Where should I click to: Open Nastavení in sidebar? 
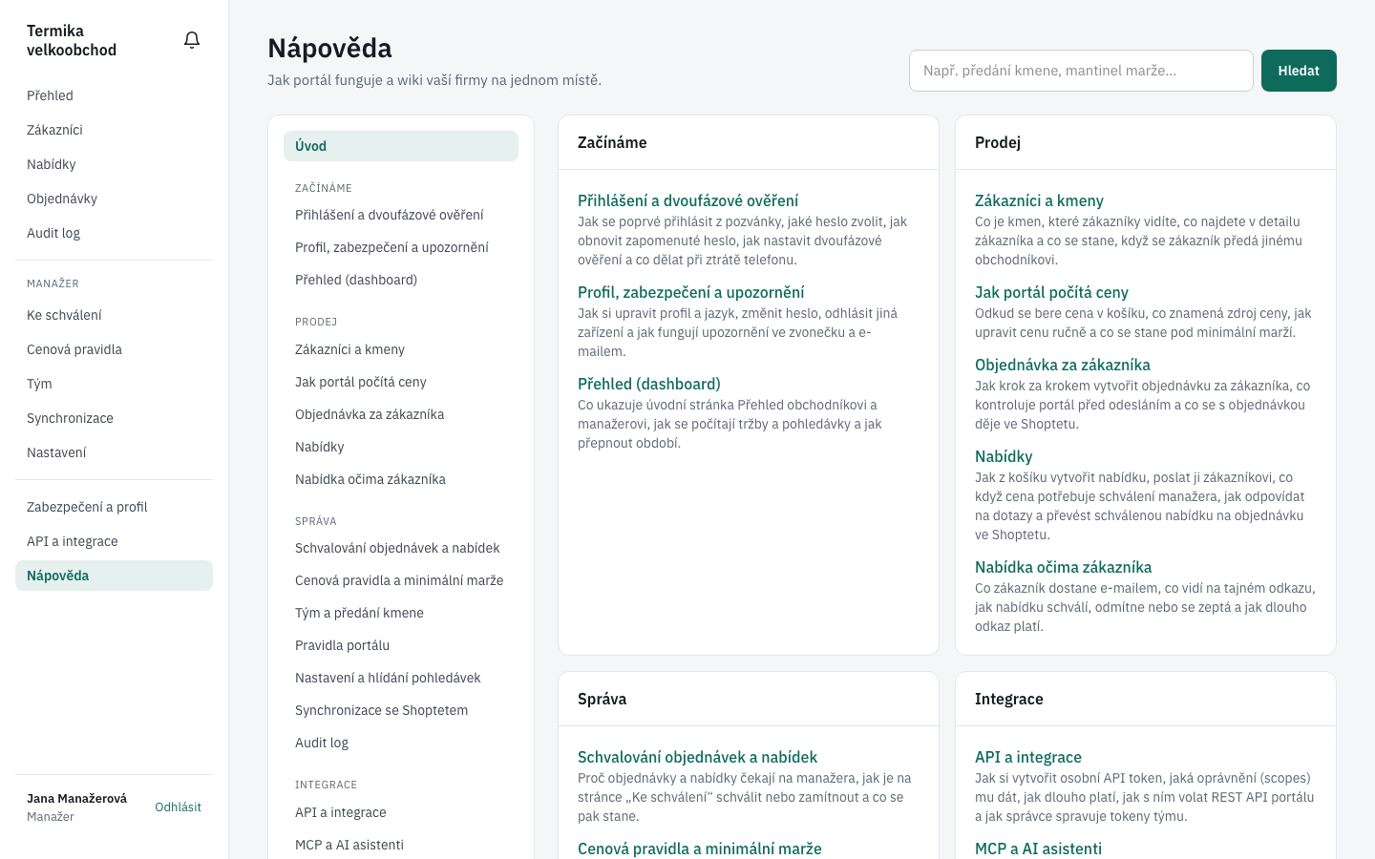tap(114, 452)
